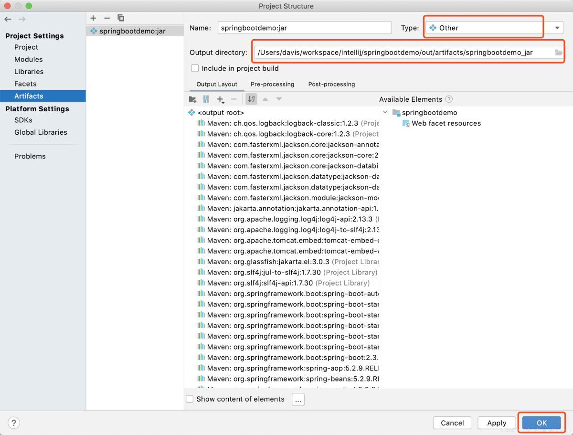Enable Show content of elements
The width and height of the screenshot is (573, 435).
190,399
